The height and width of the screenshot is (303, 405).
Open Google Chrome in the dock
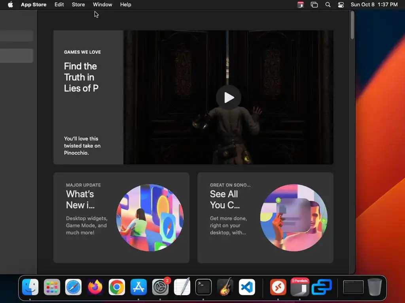click(x=117, y=287)
